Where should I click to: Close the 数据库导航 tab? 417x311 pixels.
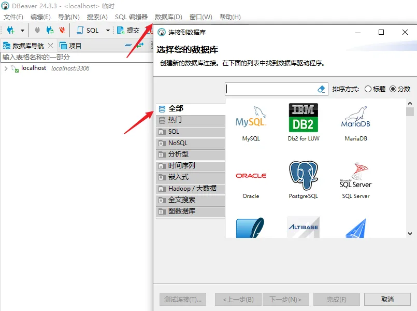coord(51,46)
